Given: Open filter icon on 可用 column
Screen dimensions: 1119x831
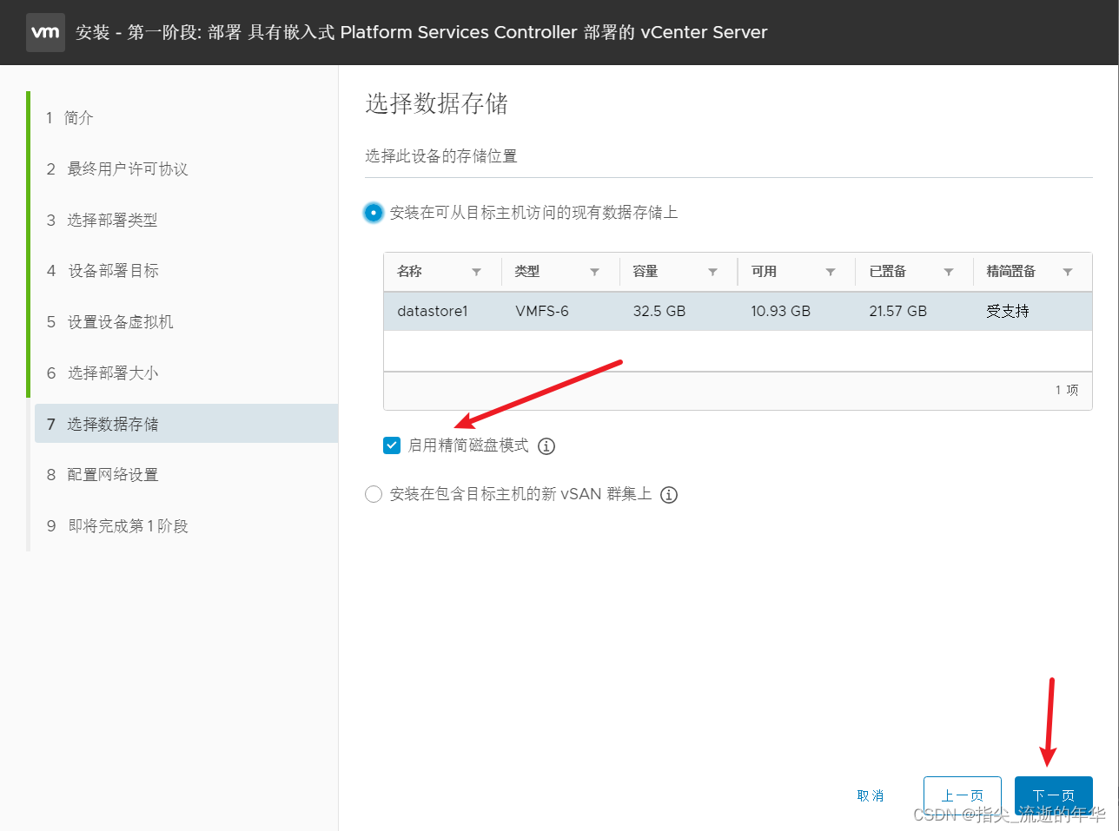Looking at the screenshot, I should point(831,272).
